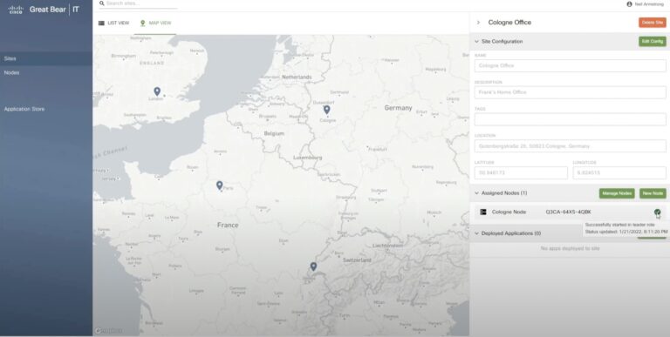Collapse the Deployed Applications section
The image size is (670, 337).
pyautogui.click(x=477, y=233)
